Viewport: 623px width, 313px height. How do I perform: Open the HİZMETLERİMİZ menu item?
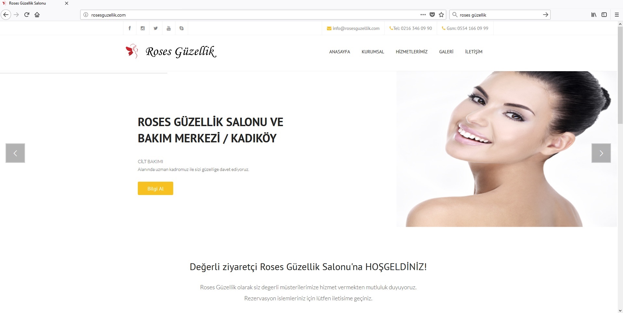point(411,52)
